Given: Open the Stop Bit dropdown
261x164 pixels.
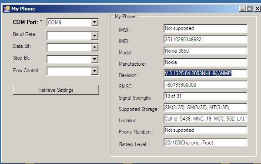Looking at the screenshot, I should pos(94,59).
